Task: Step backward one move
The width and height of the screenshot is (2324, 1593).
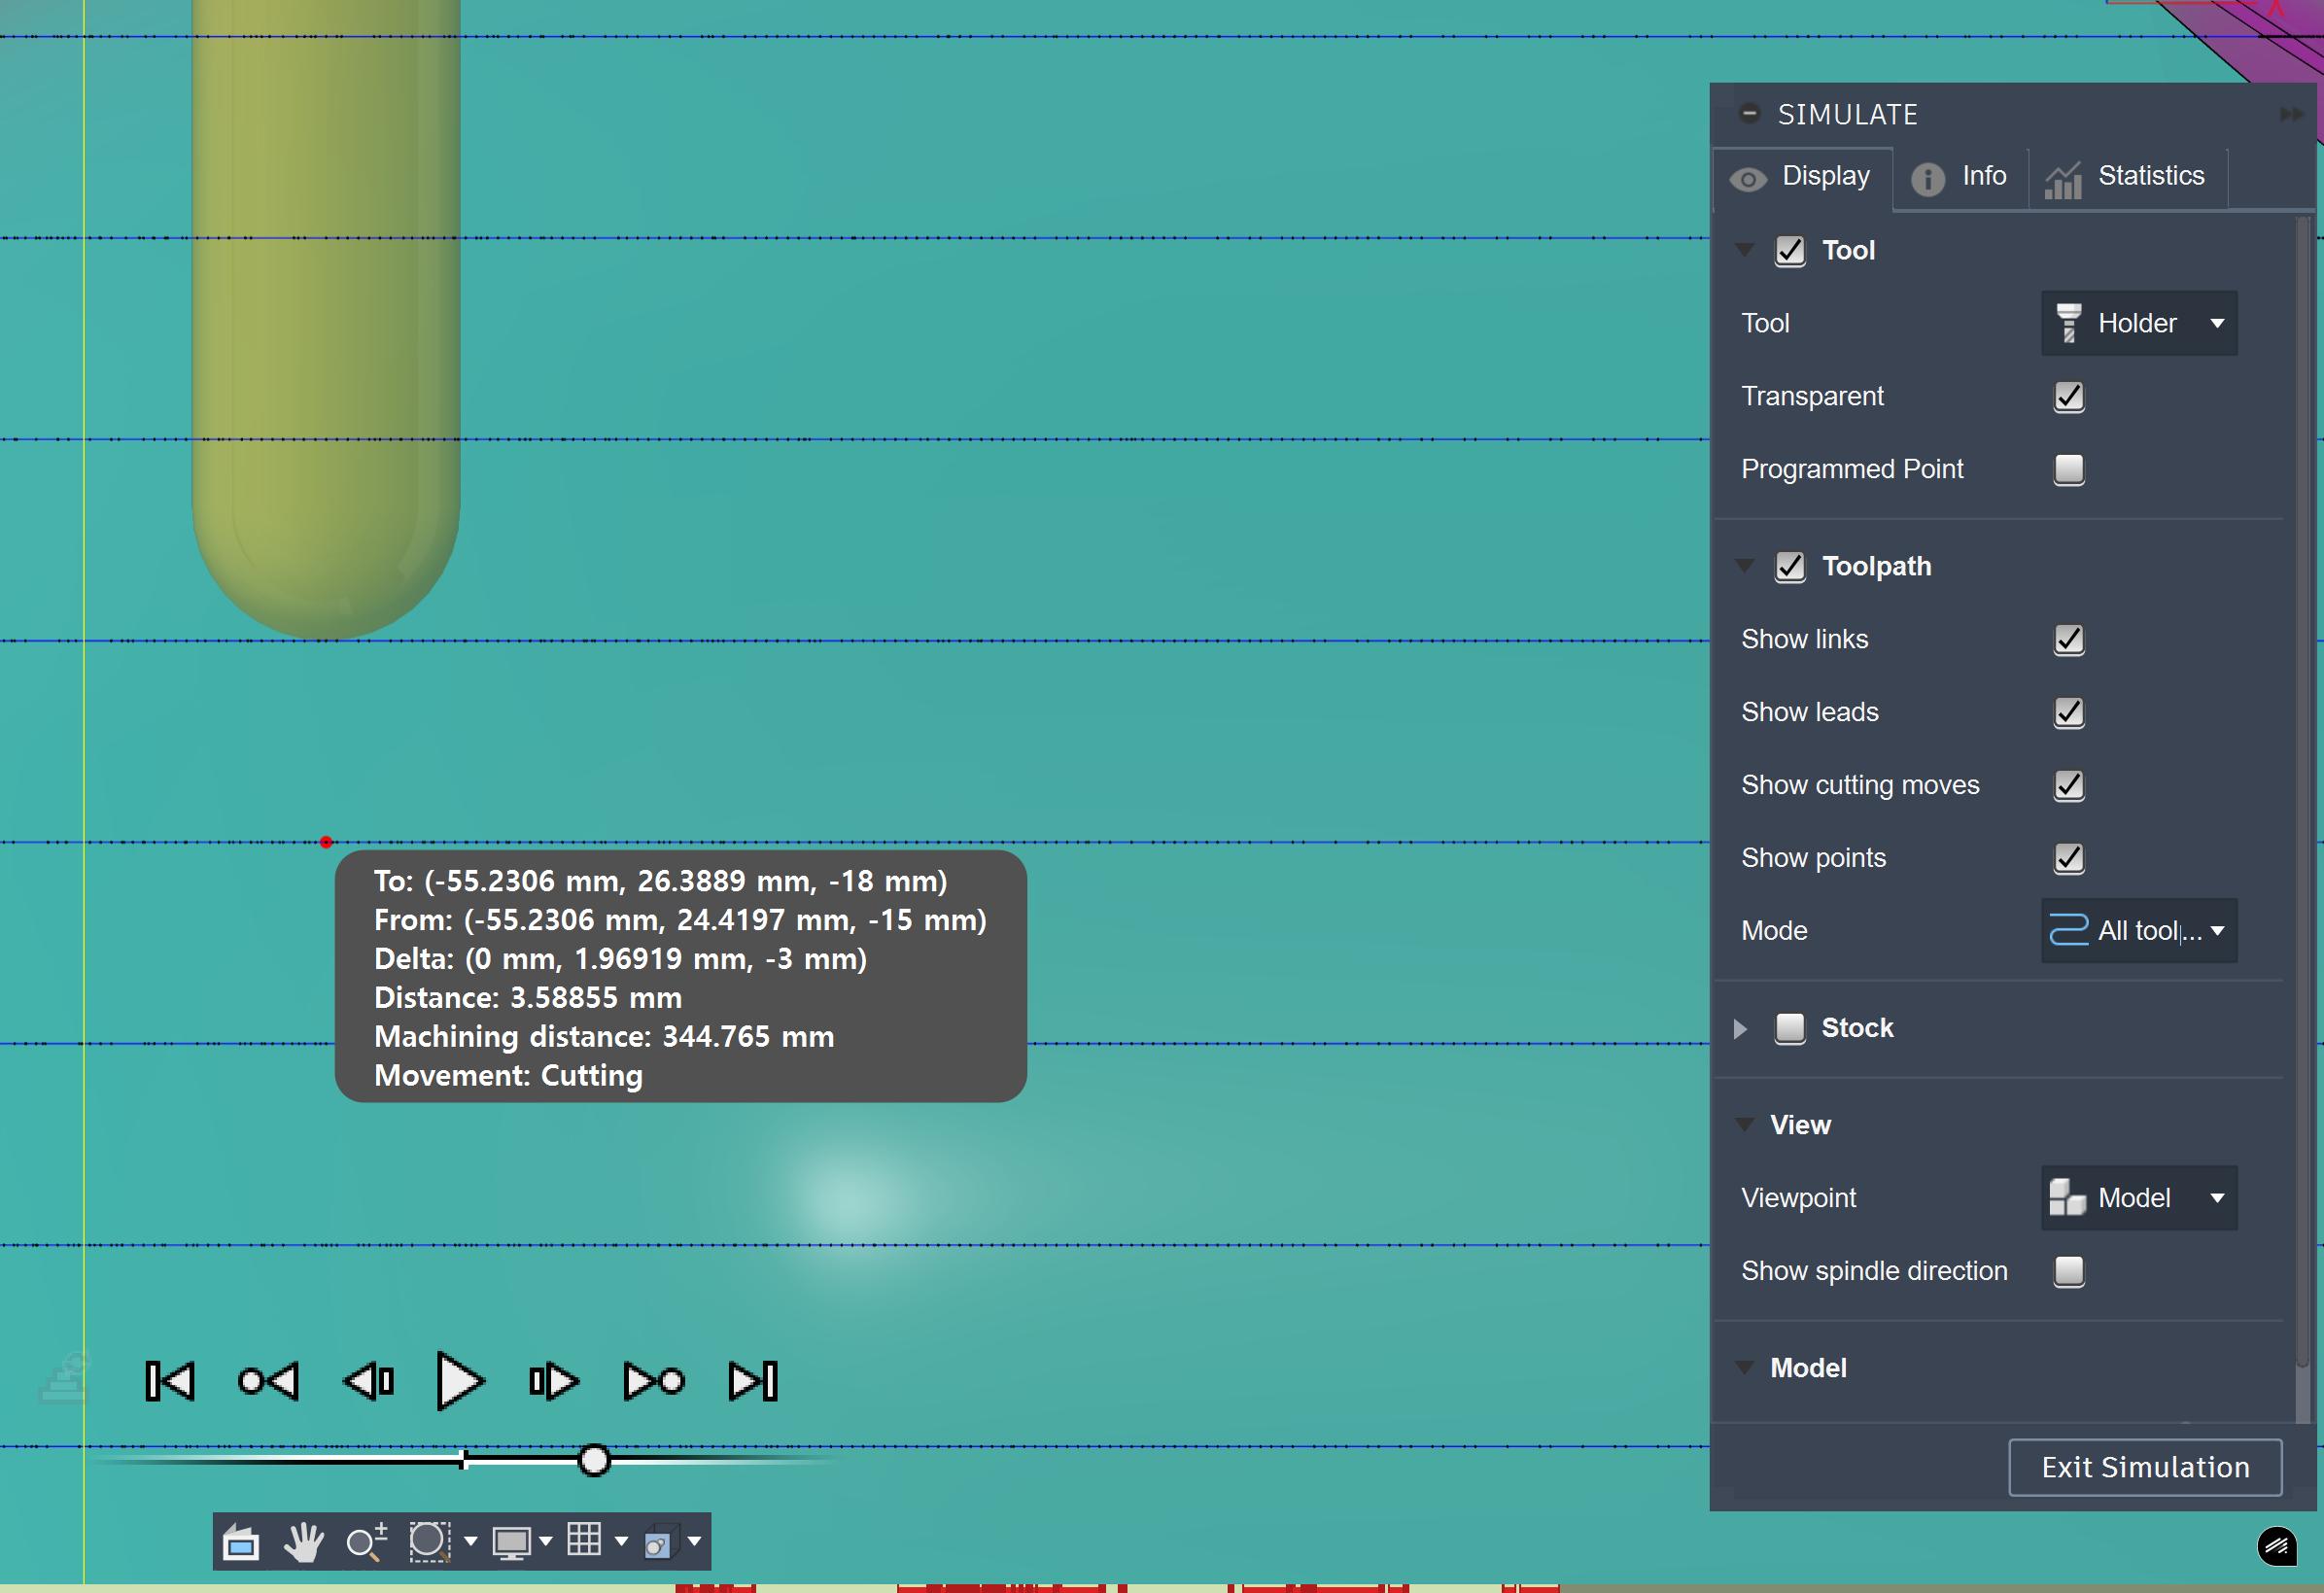Action: [x=368, y=1381]
